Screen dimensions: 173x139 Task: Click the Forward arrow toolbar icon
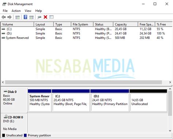coord(9,17)
